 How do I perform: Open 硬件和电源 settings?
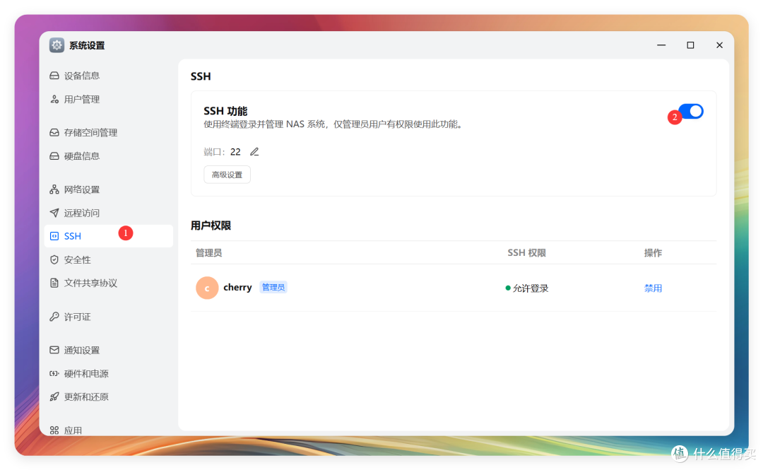pyautogui.click(x=109, y=374)
